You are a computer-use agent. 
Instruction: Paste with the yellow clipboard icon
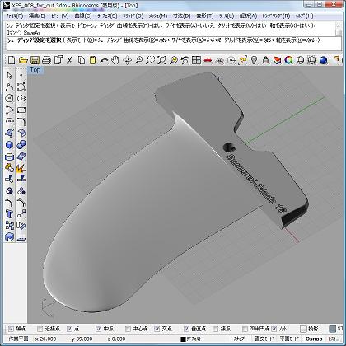click(93, 60)
